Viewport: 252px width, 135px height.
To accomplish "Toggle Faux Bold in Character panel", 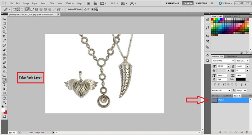I will coord(215,84).
